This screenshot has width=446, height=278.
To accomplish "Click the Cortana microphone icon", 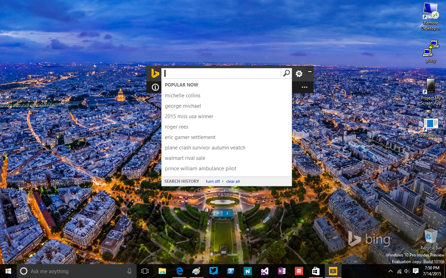I will 129,271.
